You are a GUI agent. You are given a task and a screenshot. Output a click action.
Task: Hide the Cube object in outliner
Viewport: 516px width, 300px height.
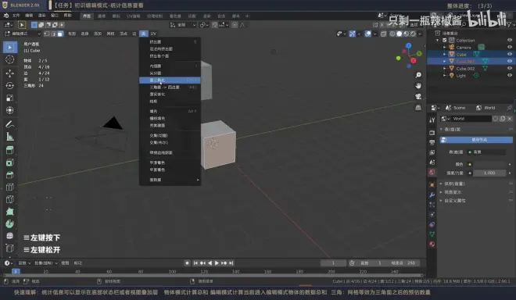pyautogui.click(x=510, y=54)
